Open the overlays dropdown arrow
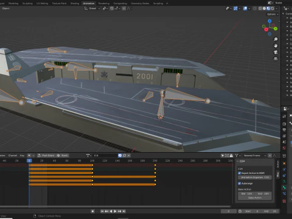Viewport: 292px width, 219px height. [x=249, y=9]
